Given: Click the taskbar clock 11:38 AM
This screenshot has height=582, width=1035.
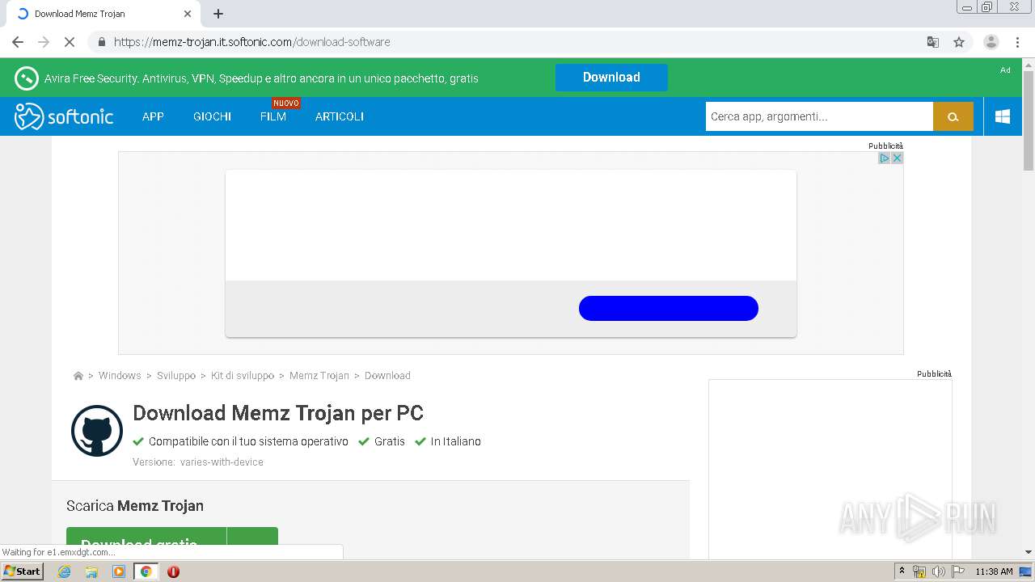Looking at the screenshot, I should tap(994, 571).
